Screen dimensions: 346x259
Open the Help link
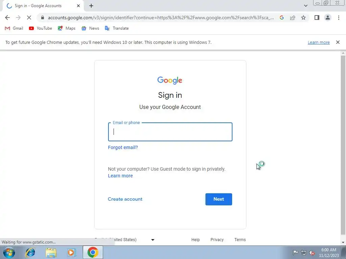coord(196,240)
